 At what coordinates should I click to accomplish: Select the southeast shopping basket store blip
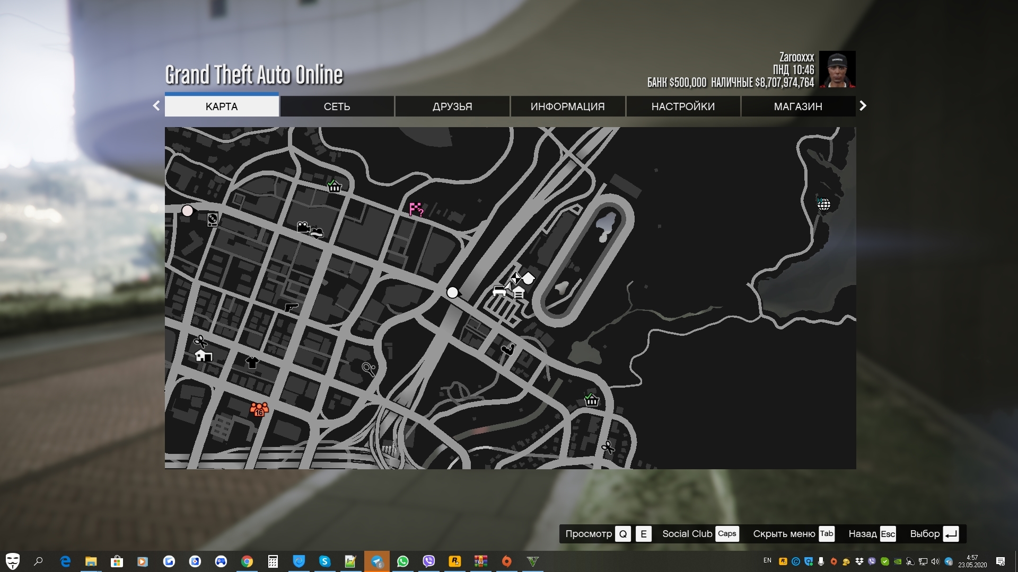click(591, 400)
